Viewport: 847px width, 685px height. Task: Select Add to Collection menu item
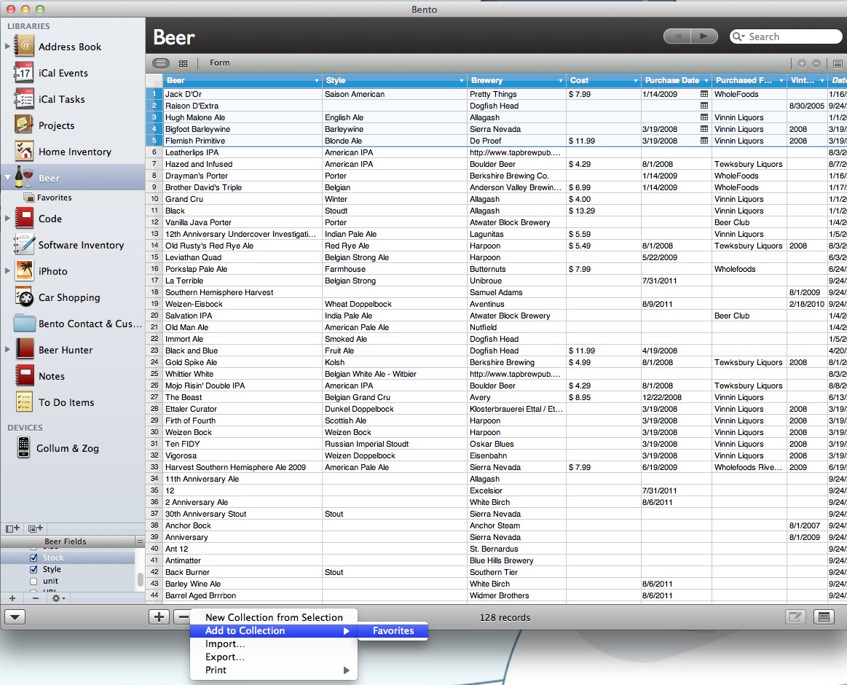pyautogui.click(x=273, y=630)
